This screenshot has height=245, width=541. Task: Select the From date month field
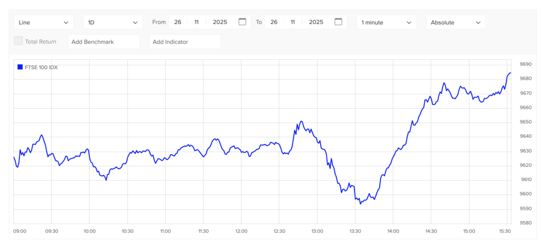(x=197, y=22)
